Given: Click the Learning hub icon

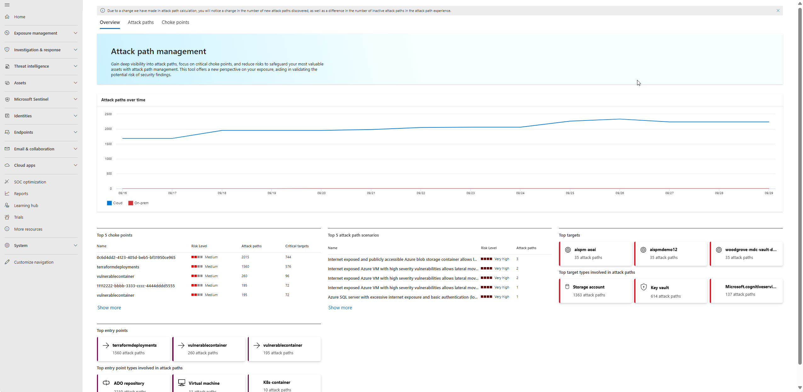Looking at the screenshot, I should coord(7,205).
